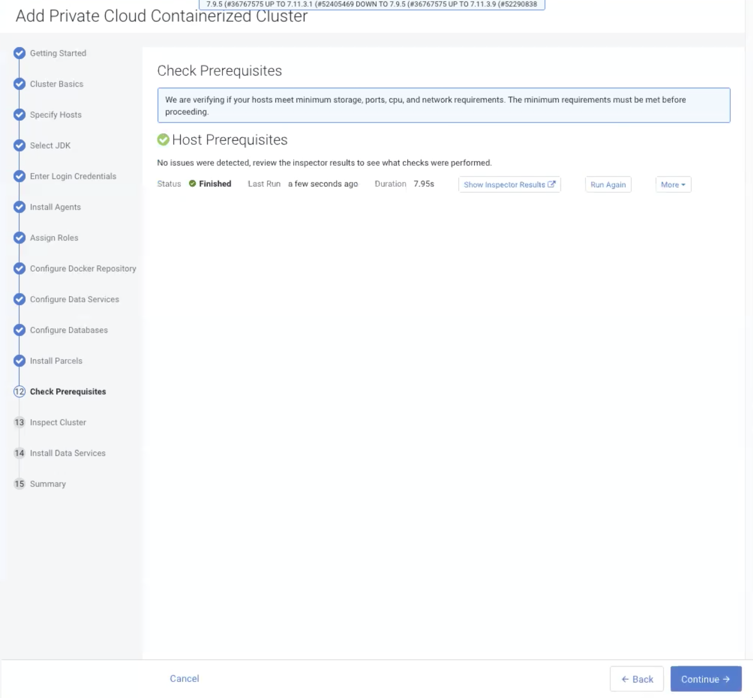Screen dimensions: 753x698
Task: Go to the Specify Hosts step
Action: tap(56, 114)
